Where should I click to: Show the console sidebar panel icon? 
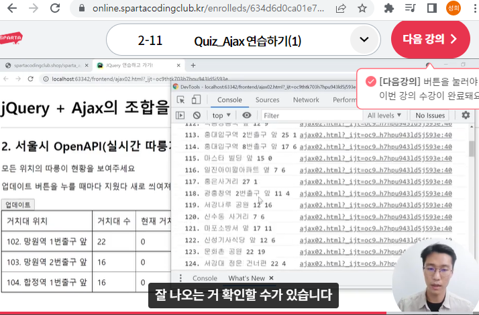pos(180,116)
